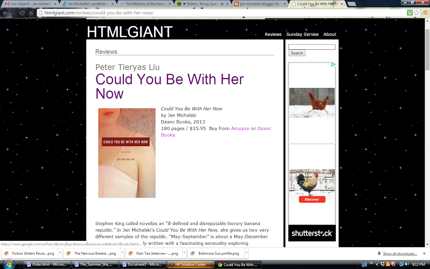Click the address bar URL field
This screenshot has height=269, width=430.
click(221, 13)
